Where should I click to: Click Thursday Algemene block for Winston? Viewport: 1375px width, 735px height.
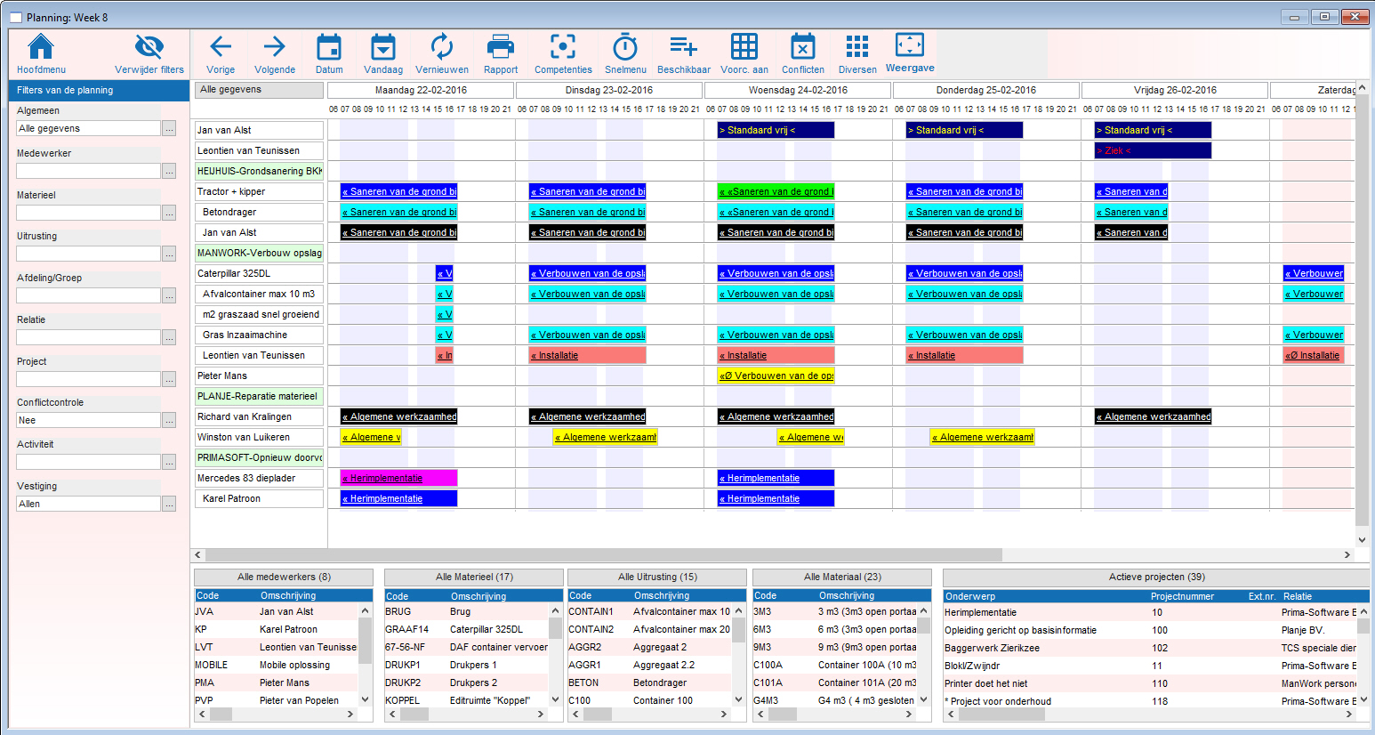(982, 437)
